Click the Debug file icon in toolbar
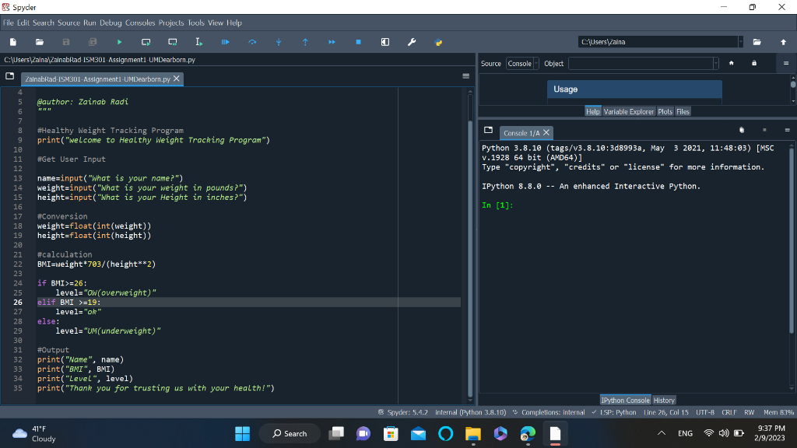The image size is (797, 448). [226, 42]
